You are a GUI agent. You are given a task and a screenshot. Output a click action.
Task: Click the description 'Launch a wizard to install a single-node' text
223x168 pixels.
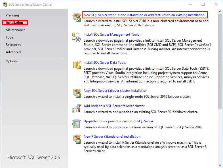pyautogui.click(x=137, y=97)
